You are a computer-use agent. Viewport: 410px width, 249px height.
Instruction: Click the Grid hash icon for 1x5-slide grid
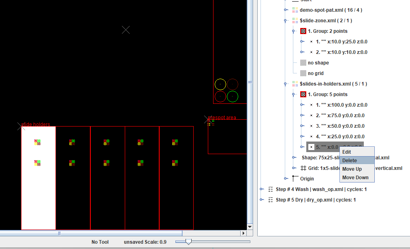coord(303,168)
